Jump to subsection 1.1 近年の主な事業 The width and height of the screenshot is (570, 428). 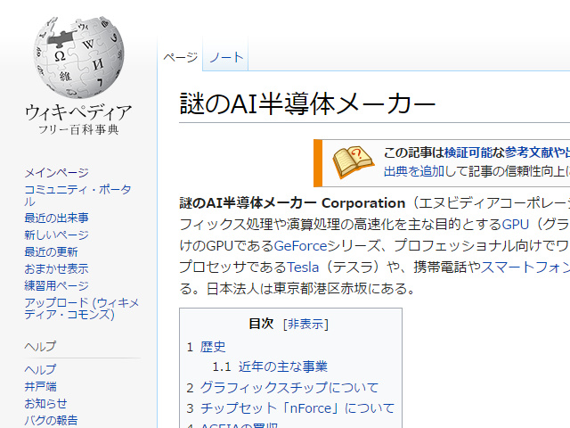[283, 366]
